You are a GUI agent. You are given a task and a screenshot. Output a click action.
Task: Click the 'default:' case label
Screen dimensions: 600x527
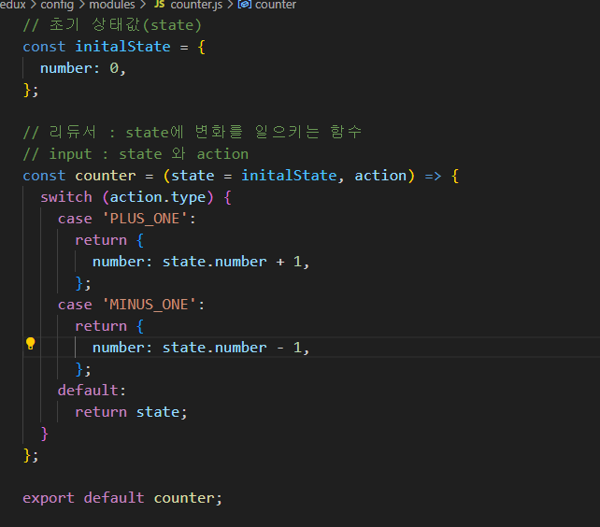point(92,391)
